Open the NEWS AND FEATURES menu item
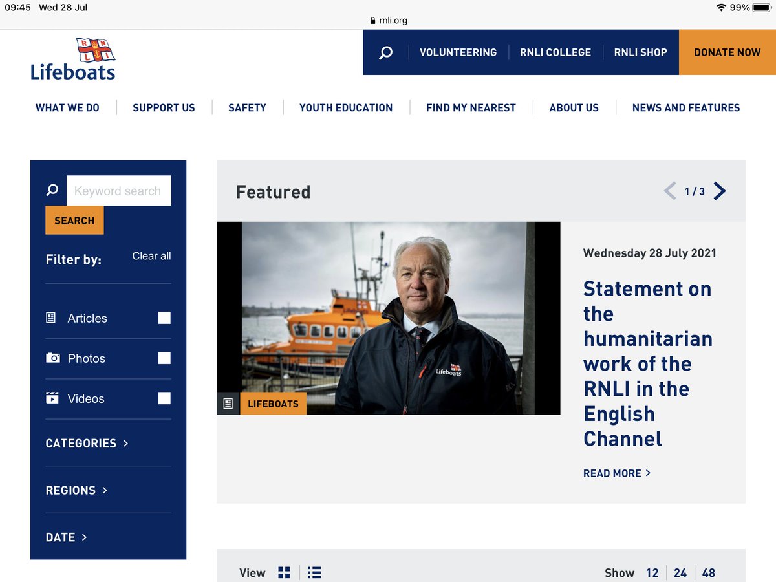 [x=685, y=108]
